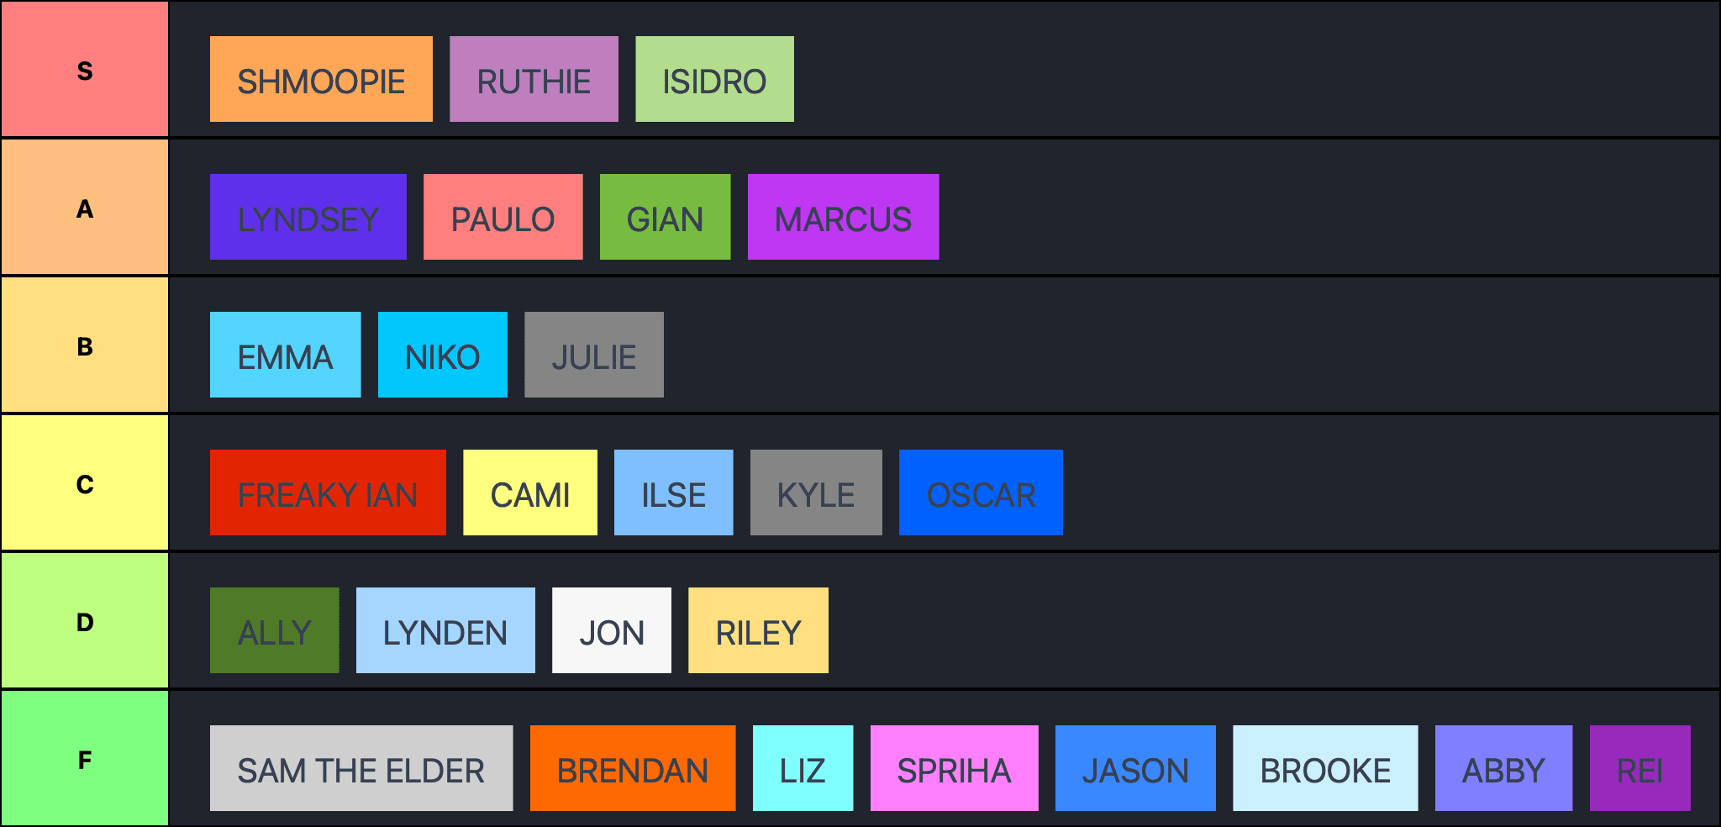The image size is (1721, 827).
Task: Click the SAM THE ELDER tile
Action: [x=361, y=768]
